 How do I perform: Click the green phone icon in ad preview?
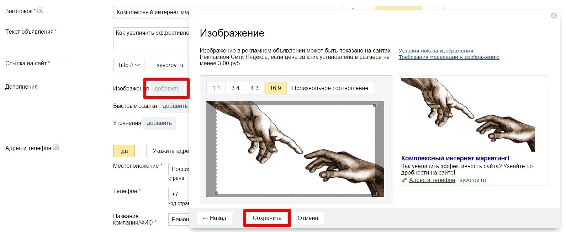(404, 180)
